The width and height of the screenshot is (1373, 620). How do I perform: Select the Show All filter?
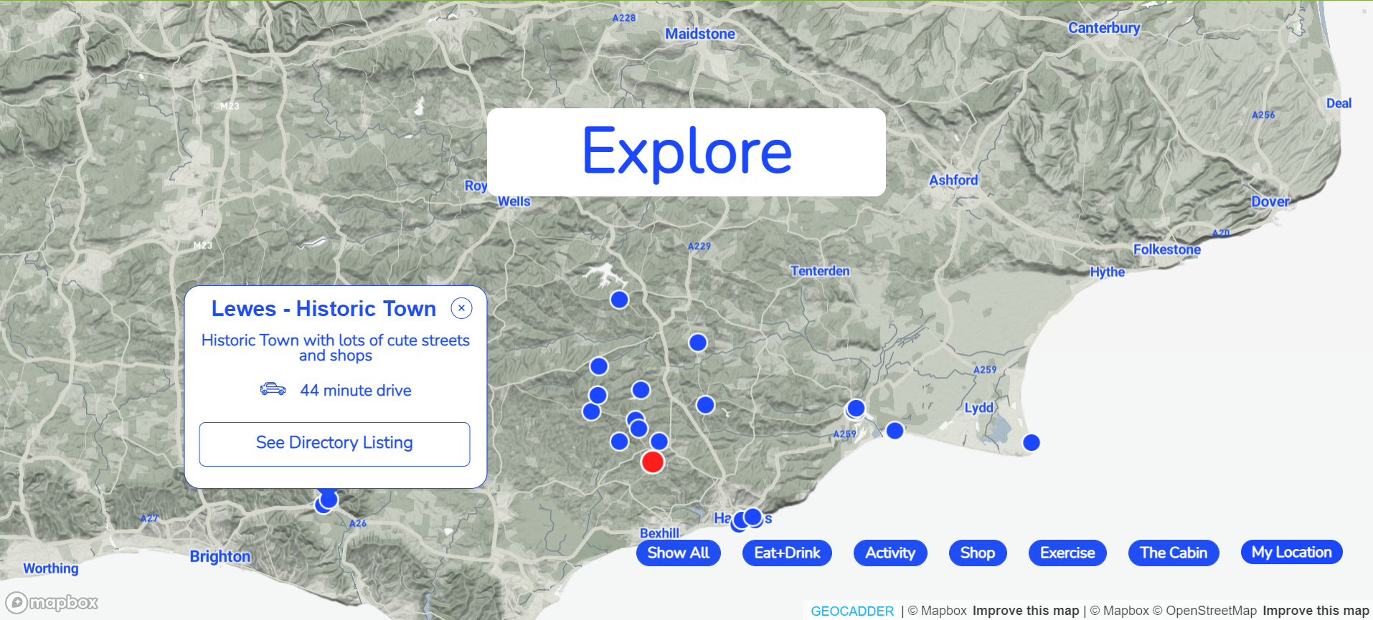(678, 553)
